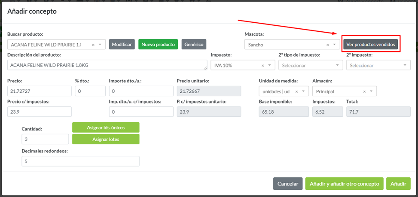Click Añadir y añadir otro concepto
Image resolution: width=418 pixels, height=197 pixels.
tap(344, 184)
